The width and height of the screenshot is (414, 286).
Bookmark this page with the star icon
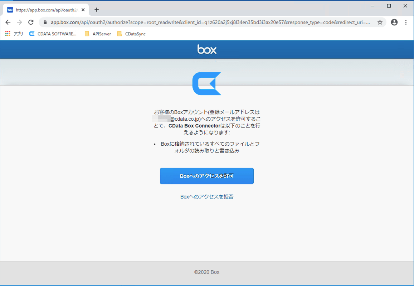pos(380,22)
